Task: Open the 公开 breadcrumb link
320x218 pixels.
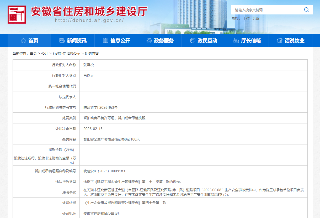Action: 45,53
